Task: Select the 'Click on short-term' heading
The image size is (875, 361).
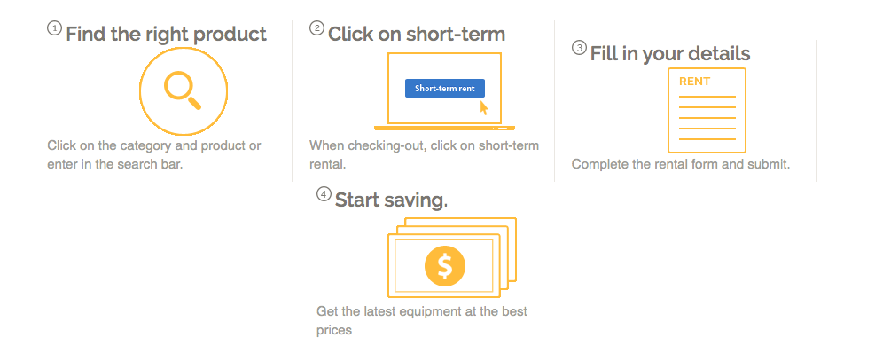Action: coord(417,35)
